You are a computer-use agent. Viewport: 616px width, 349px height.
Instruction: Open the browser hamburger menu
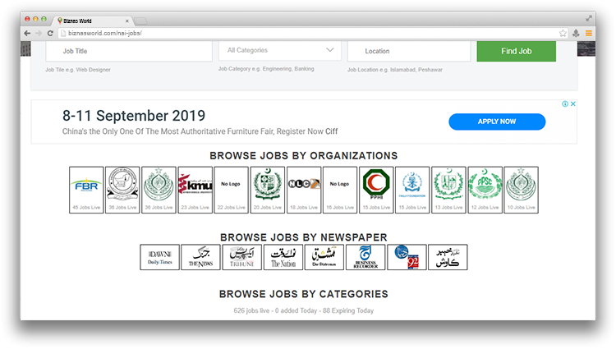click(x=588, y=33)
